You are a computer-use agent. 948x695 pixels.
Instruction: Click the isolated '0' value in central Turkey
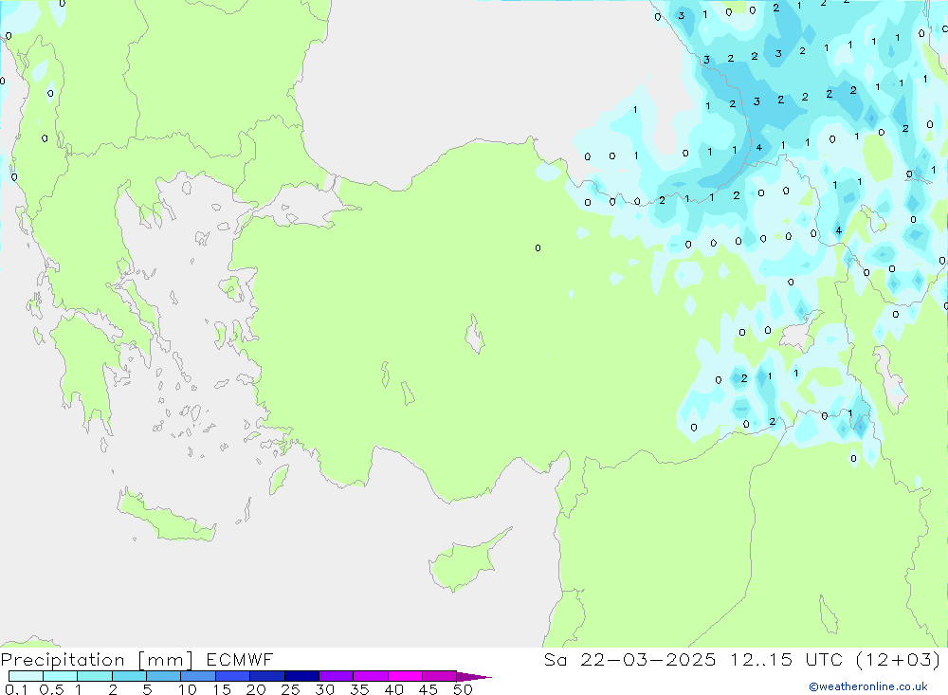[538, 248]
